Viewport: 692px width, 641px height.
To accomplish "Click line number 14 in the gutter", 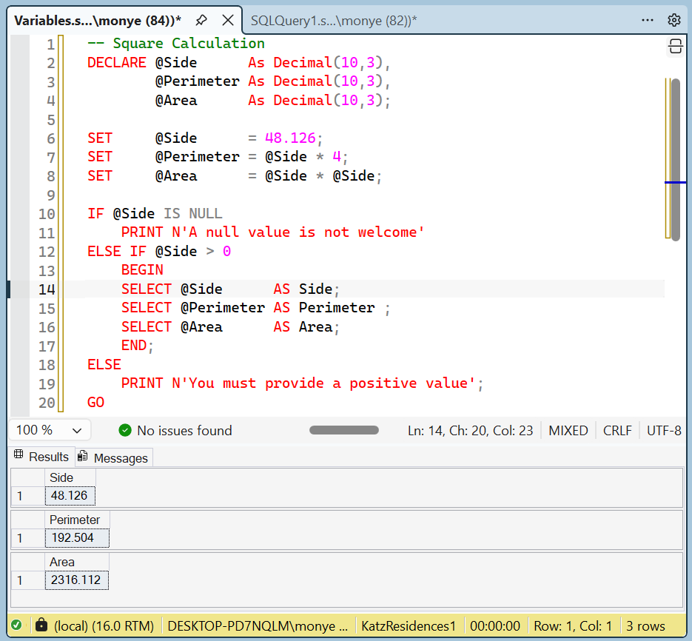I will pyautogui.click(x=47, y=289).
